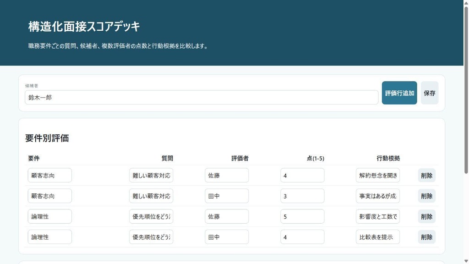469x264 pixels.
Task: Delete the 田中 顧客志向 row
Action: pos(426,196)
